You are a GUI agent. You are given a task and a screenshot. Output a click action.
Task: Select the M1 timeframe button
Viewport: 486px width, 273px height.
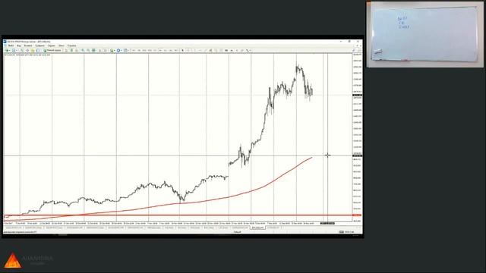coord(134,50)
